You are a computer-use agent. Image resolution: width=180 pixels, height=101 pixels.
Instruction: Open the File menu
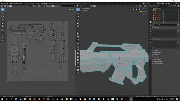4,3
